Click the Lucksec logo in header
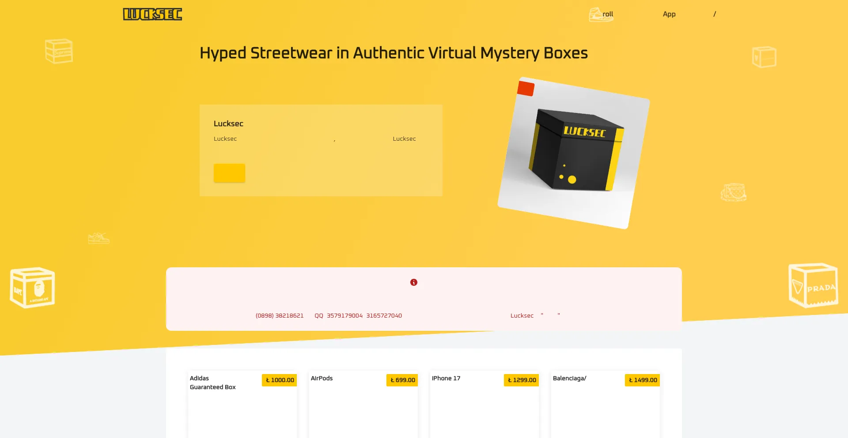 click(152, 14)
